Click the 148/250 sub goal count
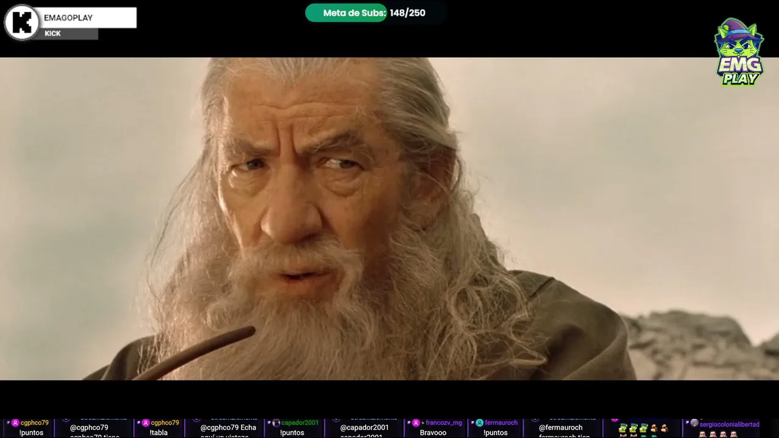The width and height of the screenshot is (779, 438). coord(408,13)
